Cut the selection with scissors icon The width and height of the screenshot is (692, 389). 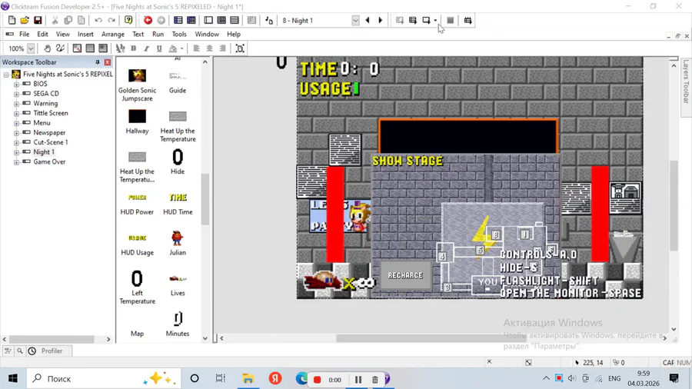(x=55, y=20)
